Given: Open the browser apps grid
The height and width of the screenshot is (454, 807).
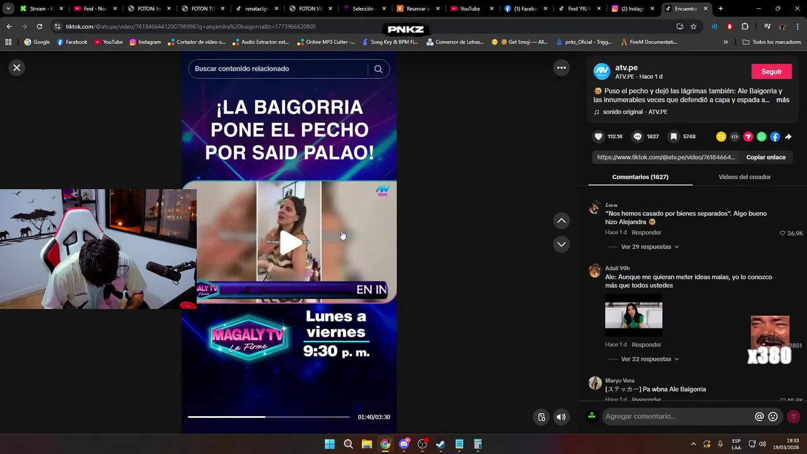Looking at the screenshot, I should (8, 42).
